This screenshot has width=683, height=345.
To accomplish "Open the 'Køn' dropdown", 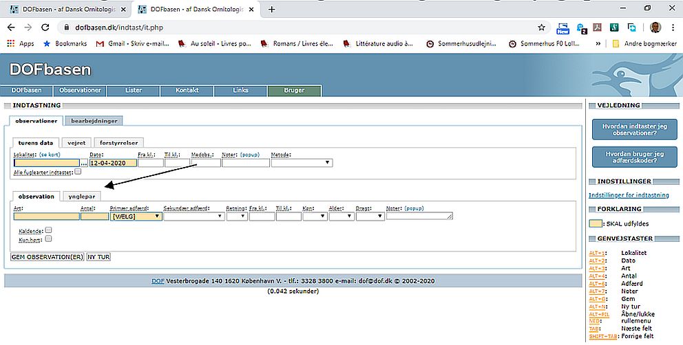I will pos(315,216).
